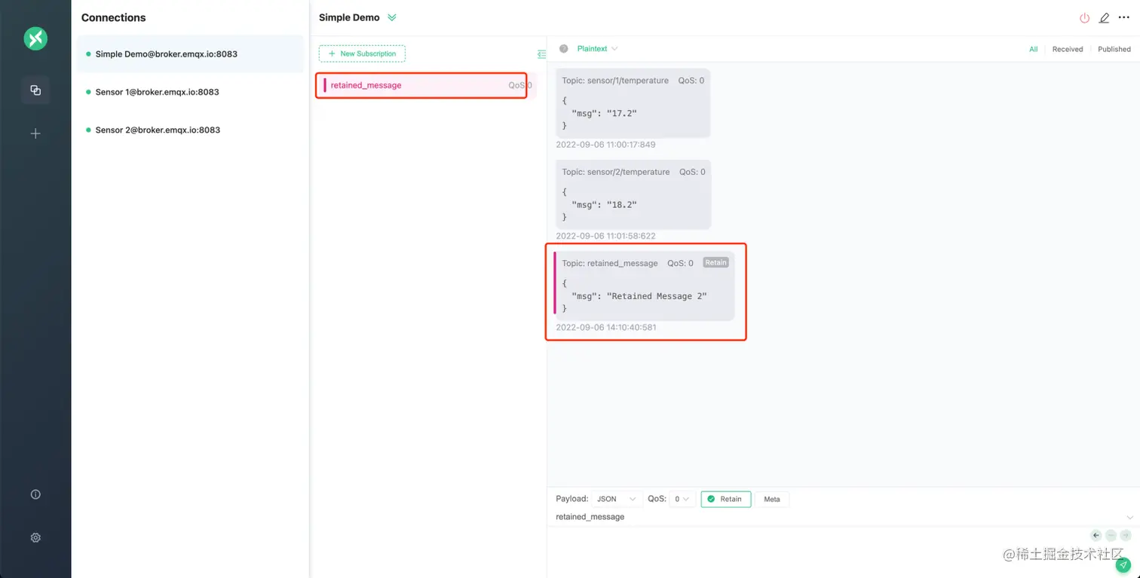Click the Retained Message 2 message bubble

645,286
